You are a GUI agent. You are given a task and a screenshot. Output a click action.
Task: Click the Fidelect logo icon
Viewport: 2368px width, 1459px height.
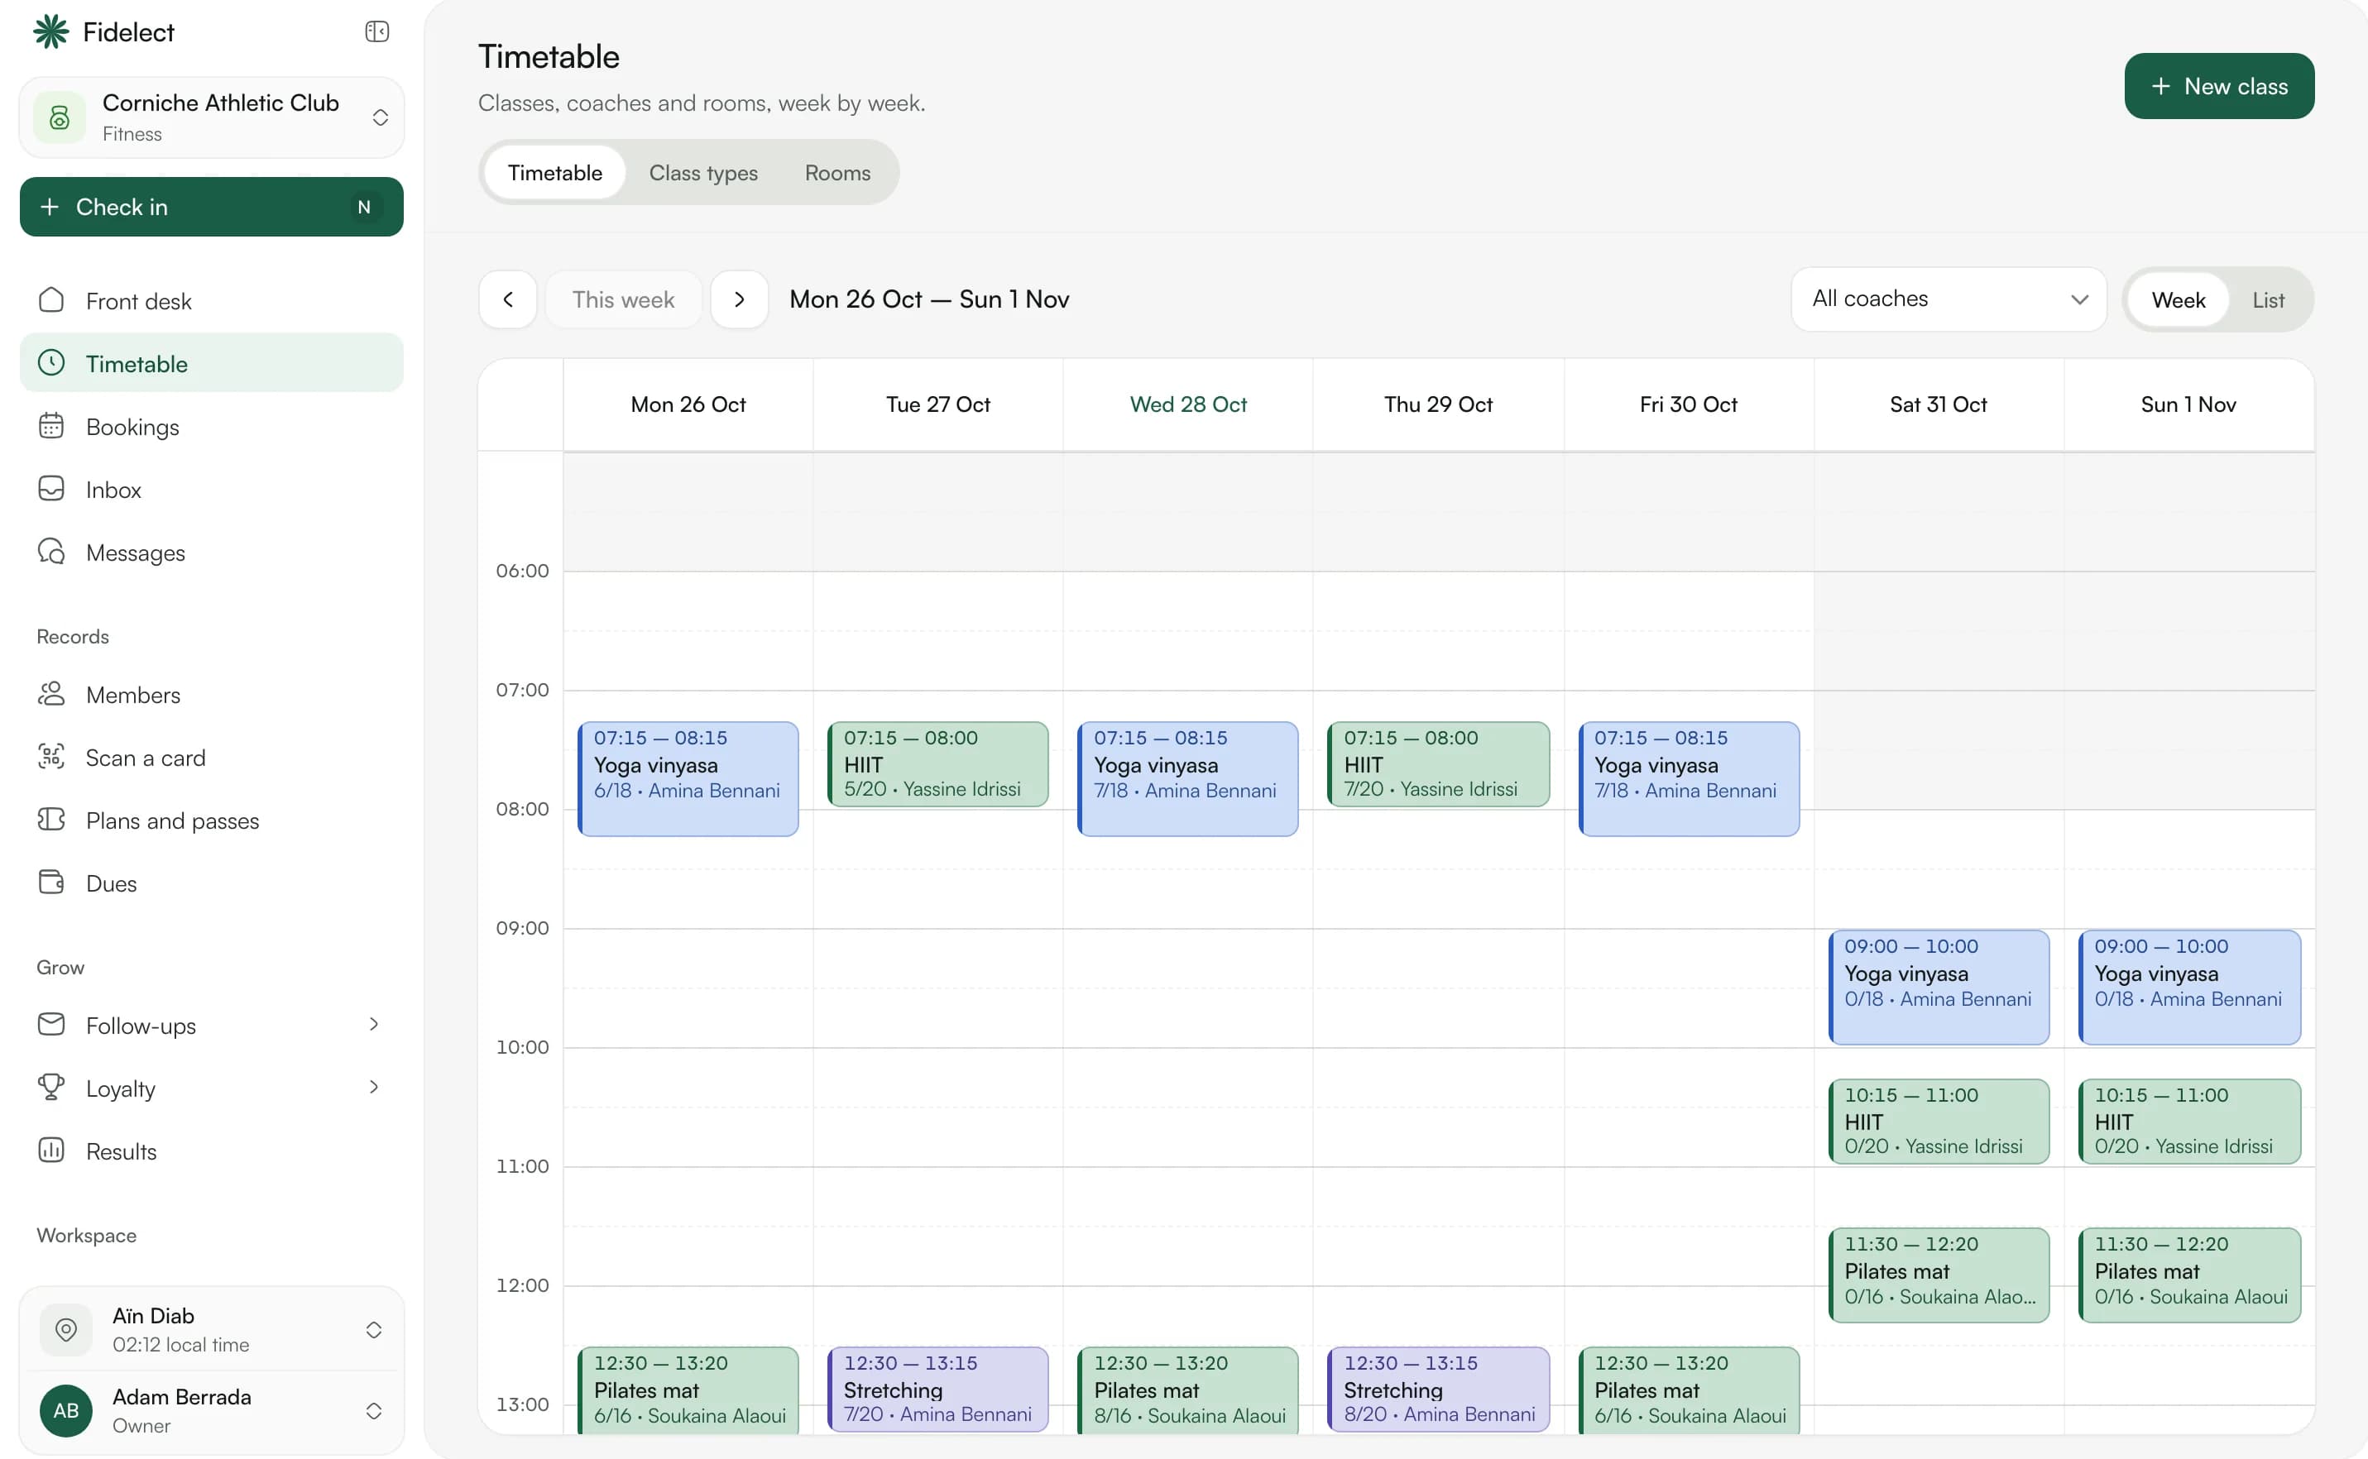click(51, 31)
